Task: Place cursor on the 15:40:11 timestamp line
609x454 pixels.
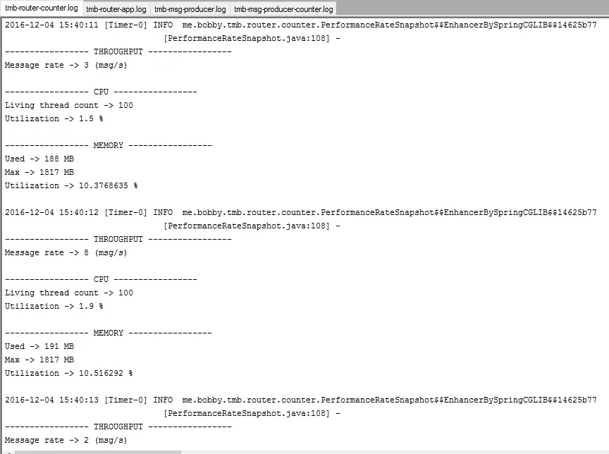Action: 300,25
